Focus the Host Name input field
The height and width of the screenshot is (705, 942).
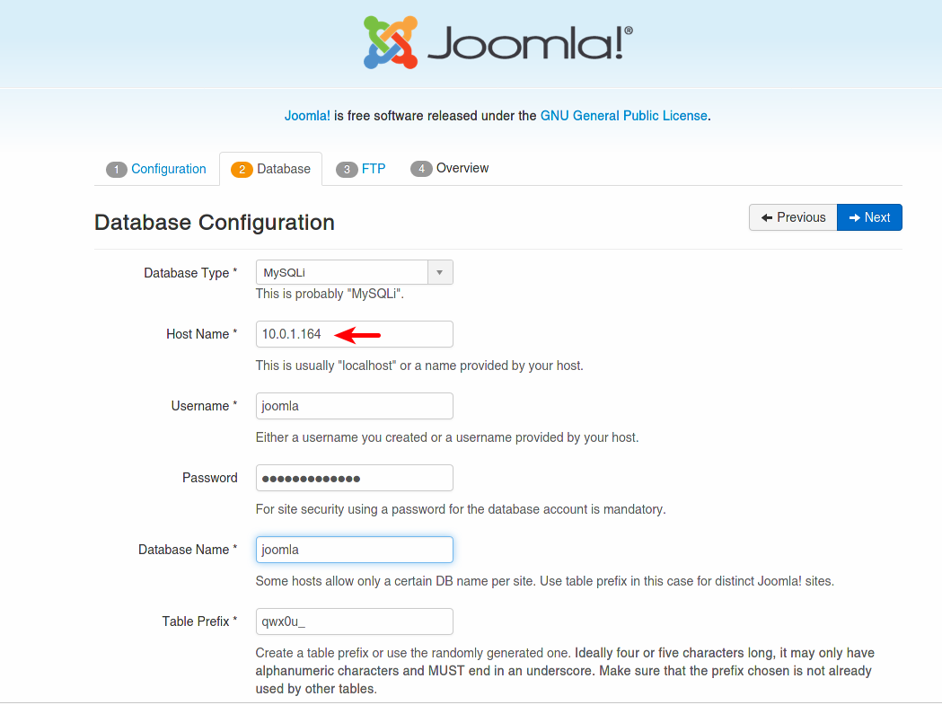coord(355,334)
